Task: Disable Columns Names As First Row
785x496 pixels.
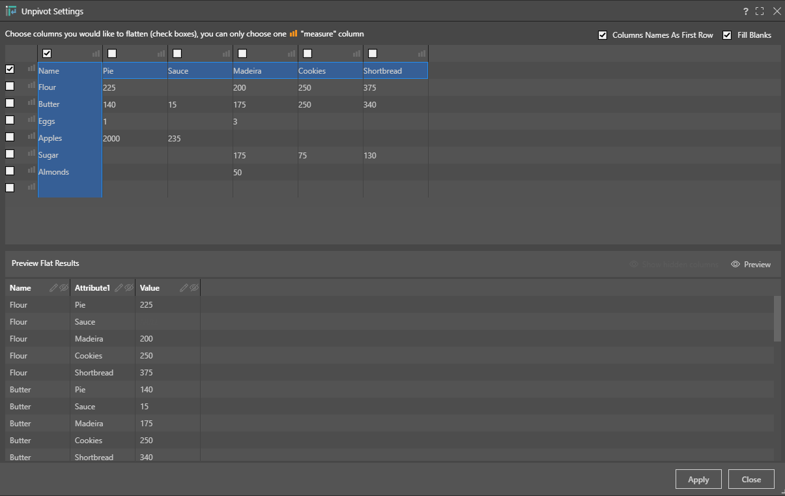Action: click(603, 35)
